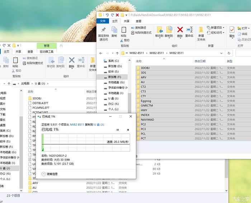Select 本地磁盘 (G:) in F: window tree
Image resolution: width=251 pixels, height=203 pixels.
point(115,82)
